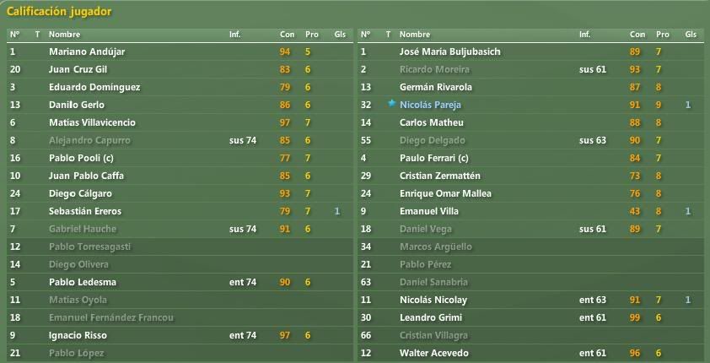This screenshot has height=363, width=710.
Task: Select Matías Villavicencio row
Action: [180, 122]
